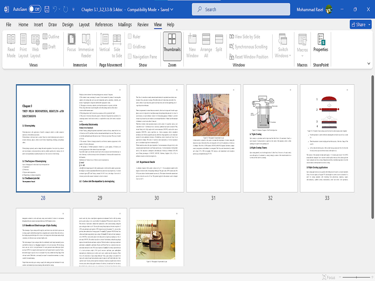The image size is (375, 281).
Task: Collapse the ribbon with the chevron
Action: 369,64
